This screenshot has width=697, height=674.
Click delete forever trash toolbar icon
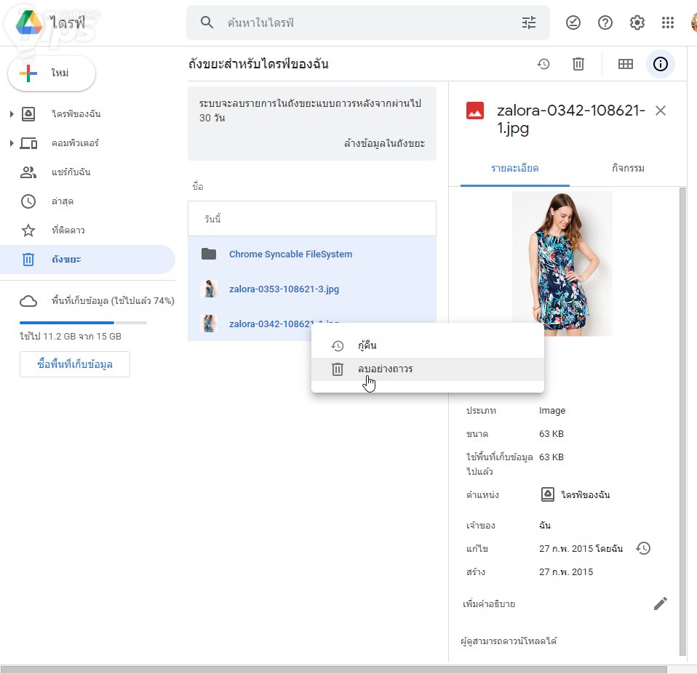coord(578,64)
